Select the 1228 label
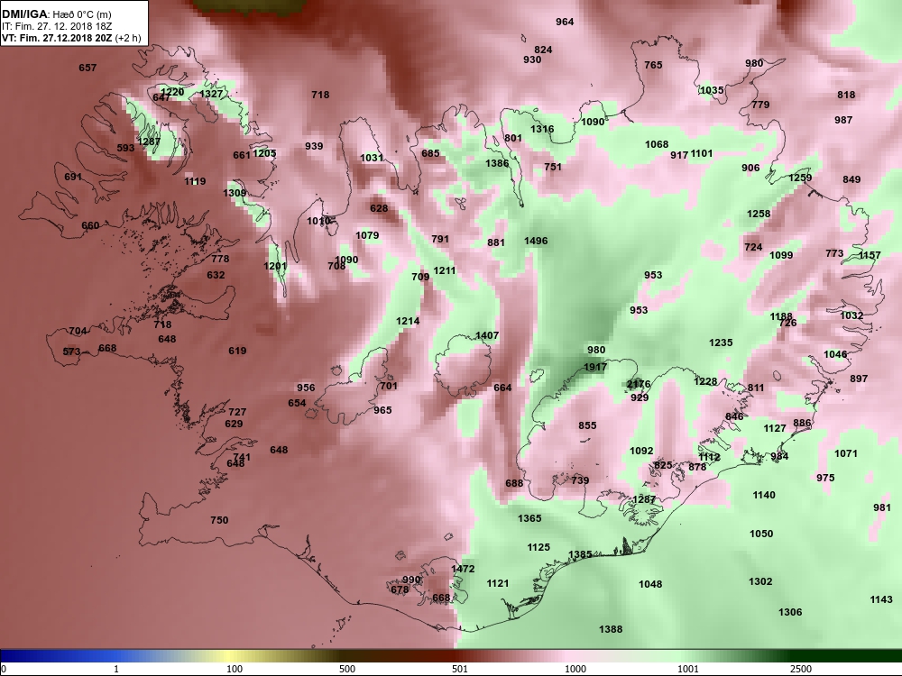The height and width of the screenshot is (676, 902). point(705,381)
